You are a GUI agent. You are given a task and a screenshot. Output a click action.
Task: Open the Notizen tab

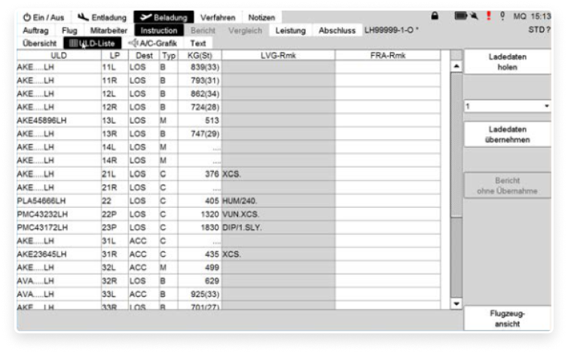coord(261,17)
